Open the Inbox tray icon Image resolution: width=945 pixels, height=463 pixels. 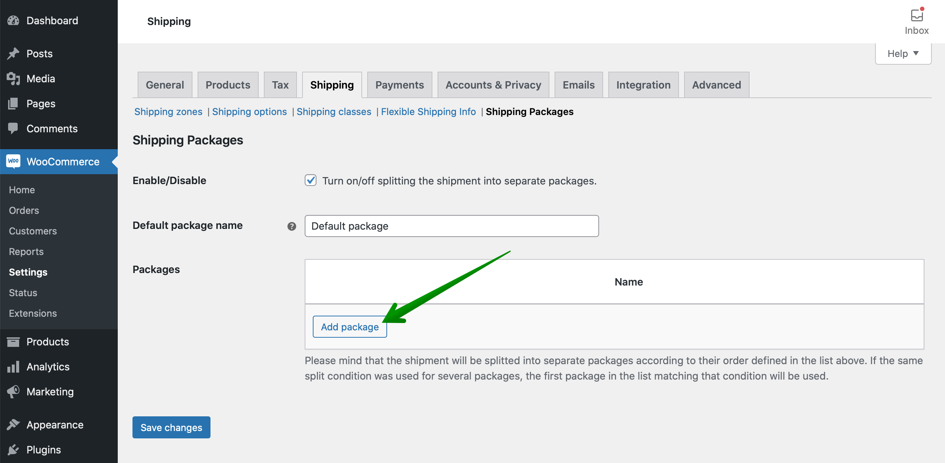click(x=916, y=15)
